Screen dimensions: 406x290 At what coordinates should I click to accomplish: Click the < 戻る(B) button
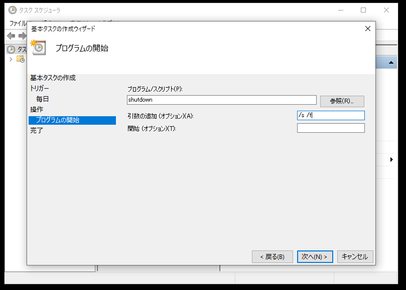(272, 256)
